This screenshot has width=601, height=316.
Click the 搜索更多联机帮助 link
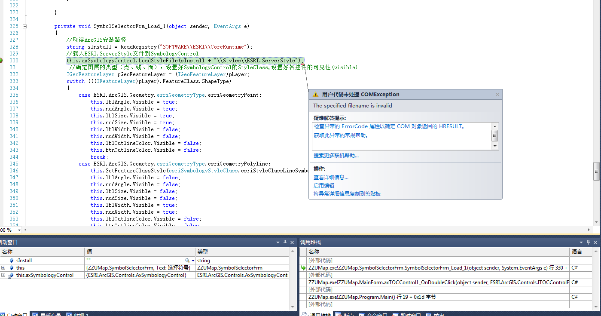click(x=336, y=156)
